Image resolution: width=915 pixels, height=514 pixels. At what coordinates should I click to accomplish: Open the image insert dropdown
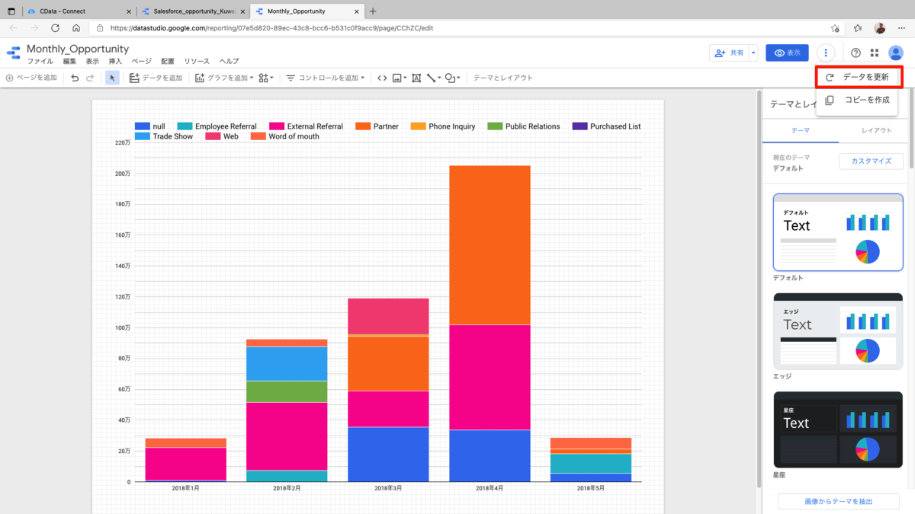pyautogui.click(x=400, y=78)
